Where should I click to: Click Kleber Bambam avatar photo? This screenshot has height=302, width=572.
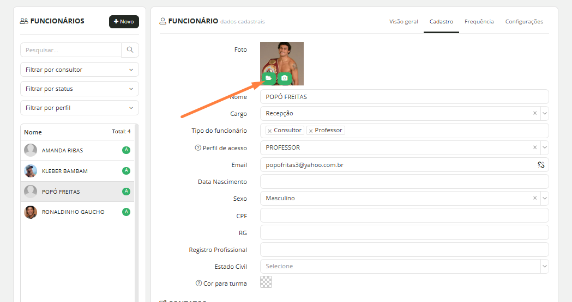tap(31, 171)
